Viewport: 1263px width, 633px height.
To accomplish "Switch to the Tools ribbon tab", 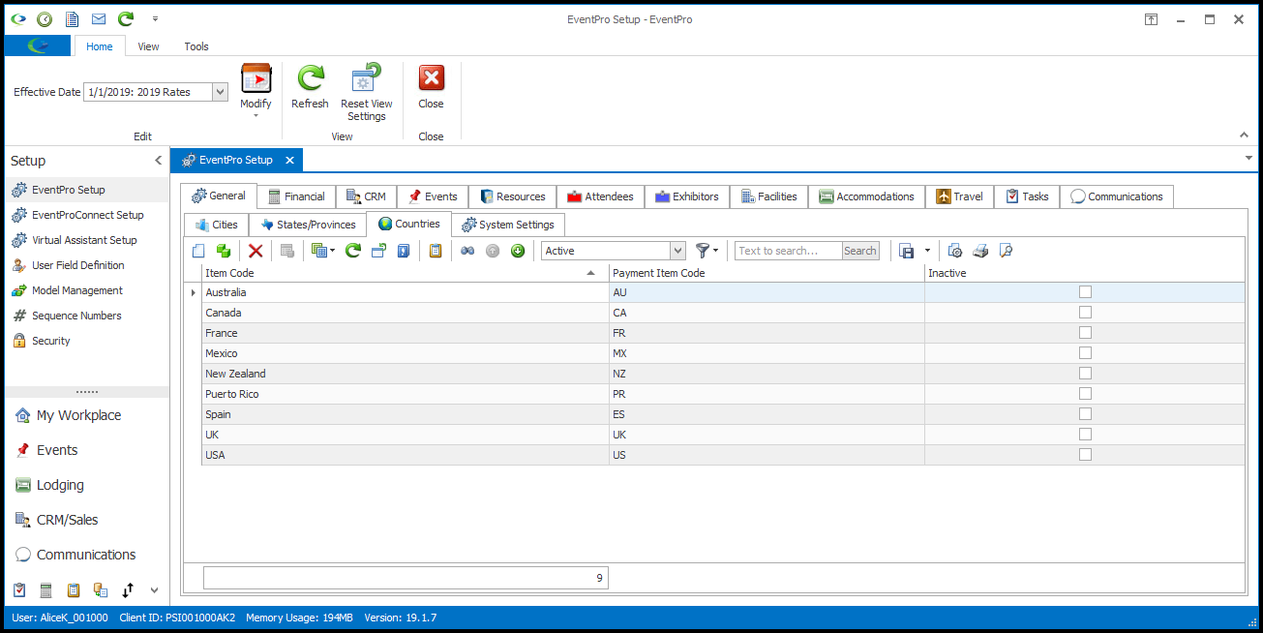I will click(196, 46).
